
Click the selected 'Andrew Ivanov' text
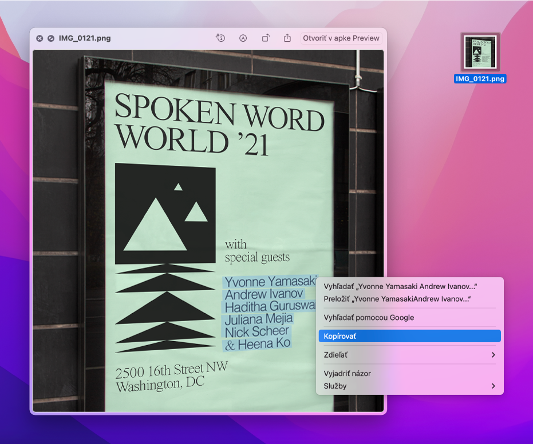pyautogui.click(x=263, y=294)
